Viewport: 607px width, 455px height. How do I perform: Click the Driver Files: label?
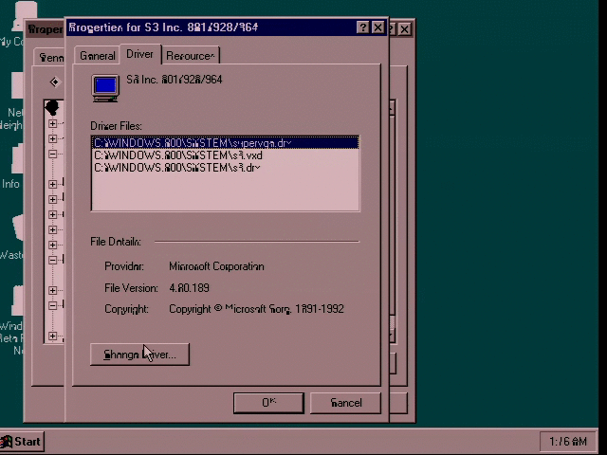pos(116,126)
